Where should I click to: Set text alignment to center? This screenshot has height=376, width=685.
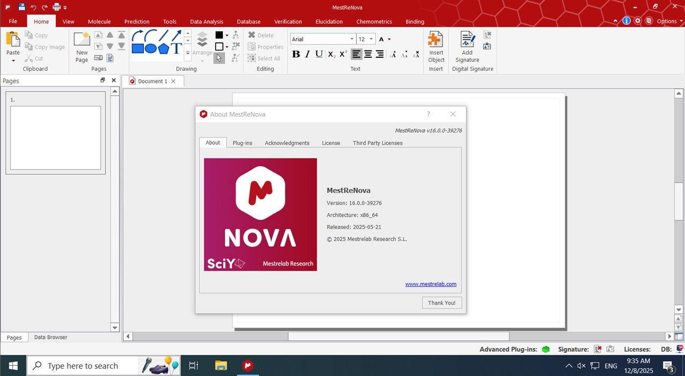click(368, 54)
